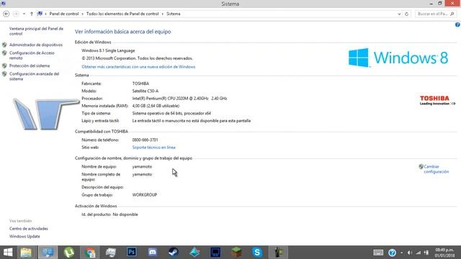Click the blue help tray icon
The height and width of the screenshot is (259, 461).
pos(392,253)
